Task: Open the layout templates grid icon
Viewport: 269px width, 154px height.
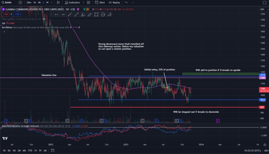Action: pos(89,2)
